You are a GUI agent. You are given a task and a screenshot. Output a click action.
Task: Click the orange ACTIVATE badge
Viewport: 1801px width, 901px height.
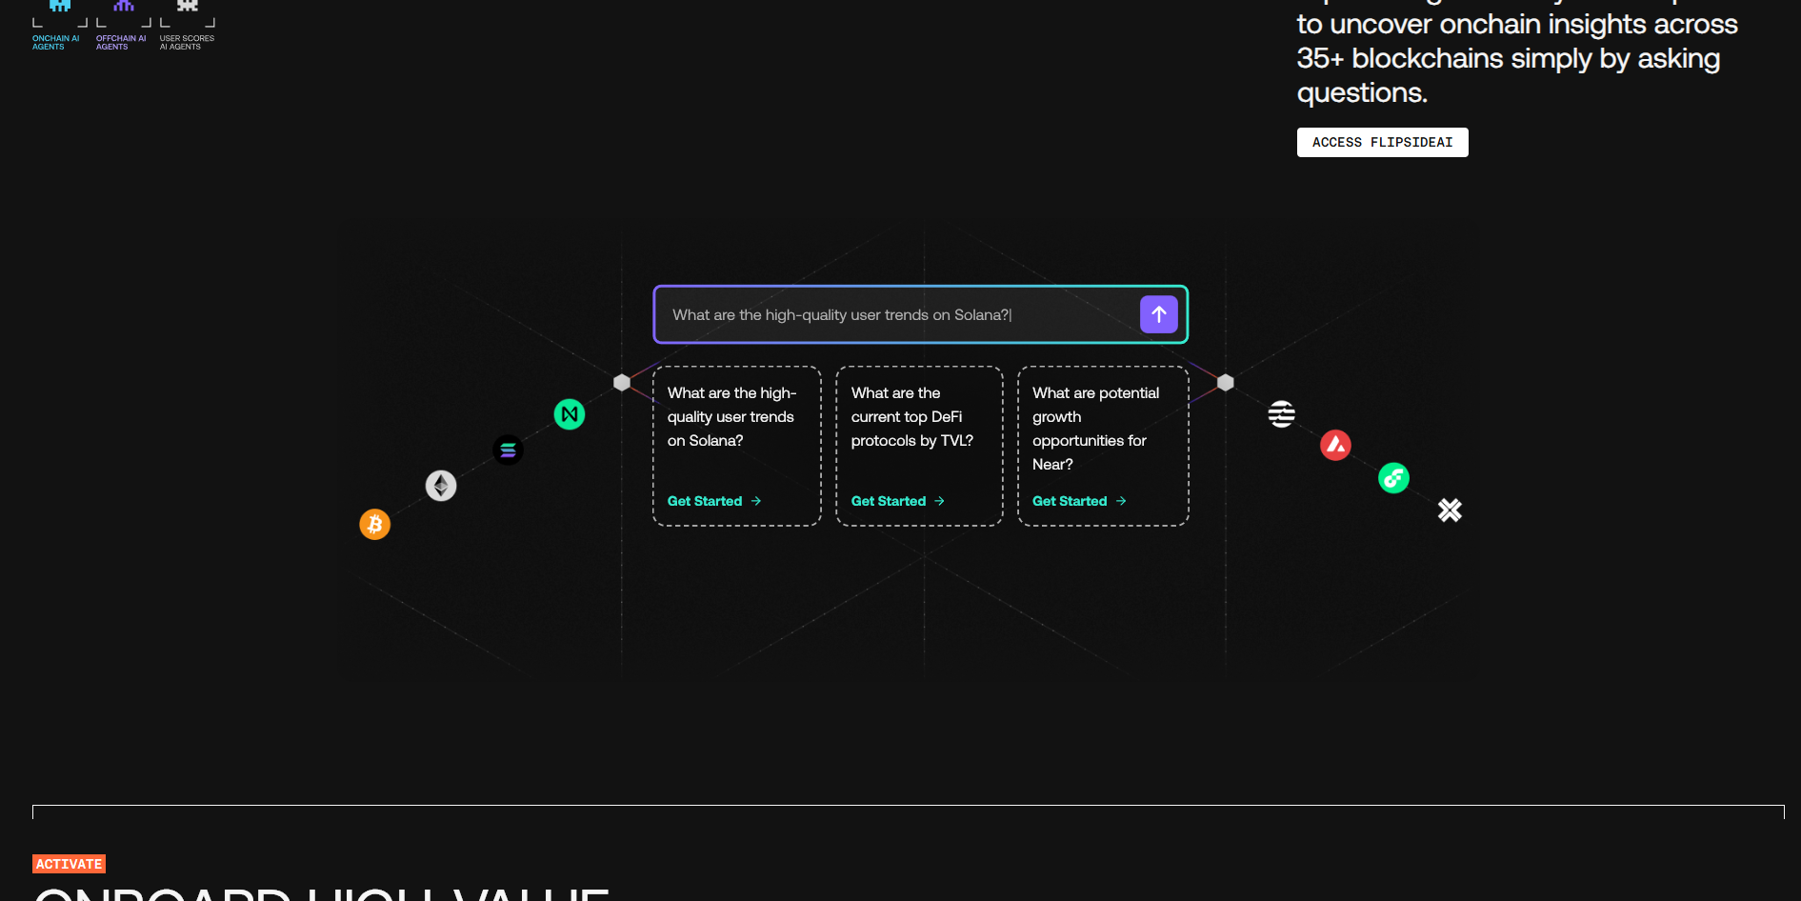point(69,863)
